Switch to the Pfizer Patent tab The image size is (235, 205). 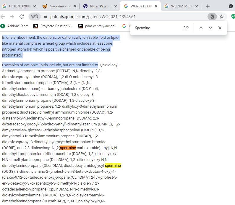coord(99,6)
